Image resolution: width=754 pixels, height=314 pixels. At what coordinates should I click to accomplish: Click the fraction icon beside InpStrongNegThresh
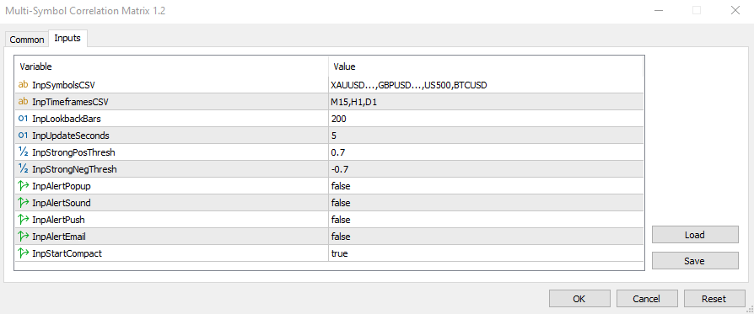coord(23,169)
